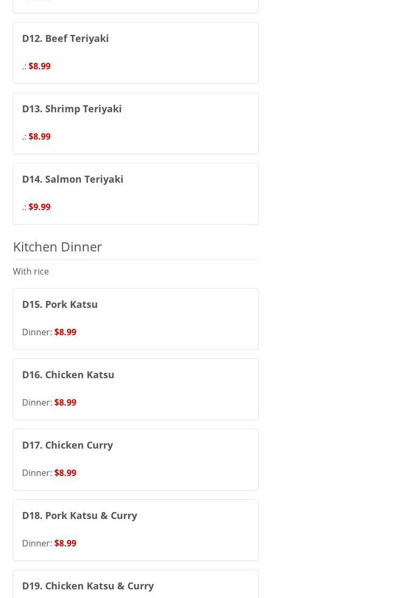Click the $8.99 dinner price for Chicken Katsu
Screen dimensions: 414x598
click(65, 403)
